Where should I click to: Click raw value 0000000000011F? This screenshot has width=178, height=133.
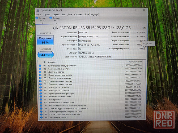pos(133,108)
